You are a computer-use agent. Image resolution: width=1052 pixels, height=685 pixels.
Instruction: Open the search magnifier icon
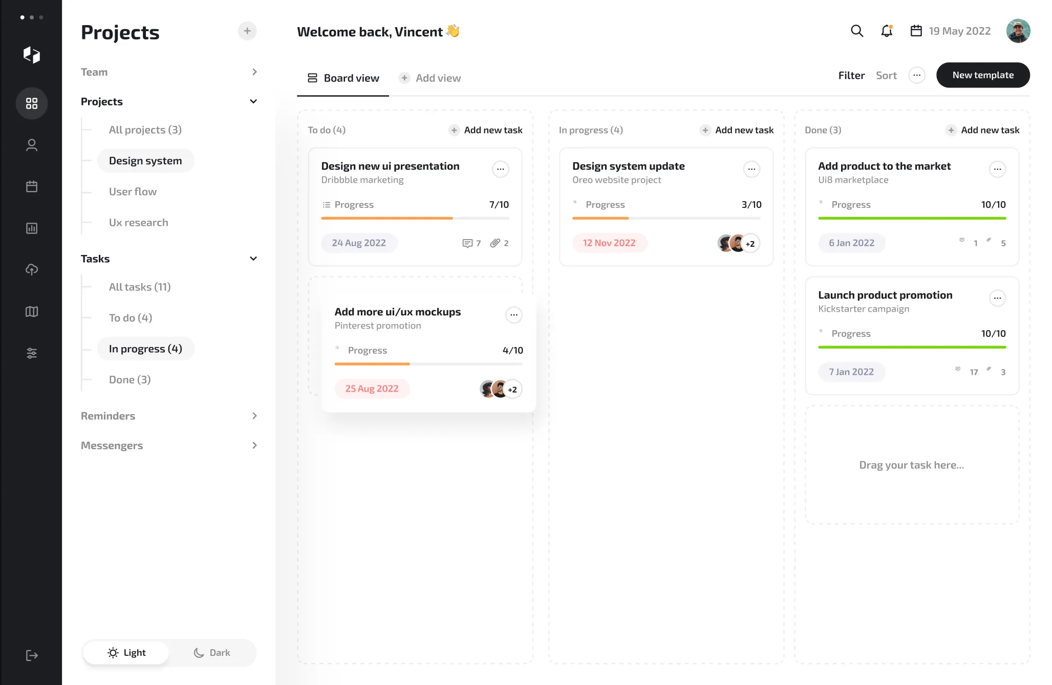pos(856,31)
